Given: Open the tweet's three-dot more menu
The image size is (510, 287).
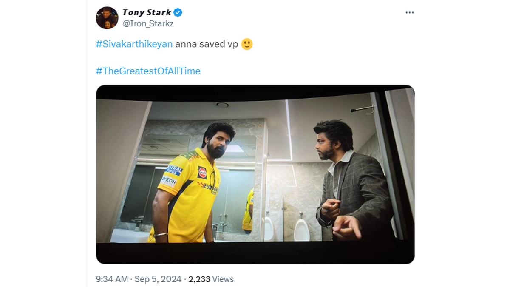Looking at the screenshot, I should 409,13.
